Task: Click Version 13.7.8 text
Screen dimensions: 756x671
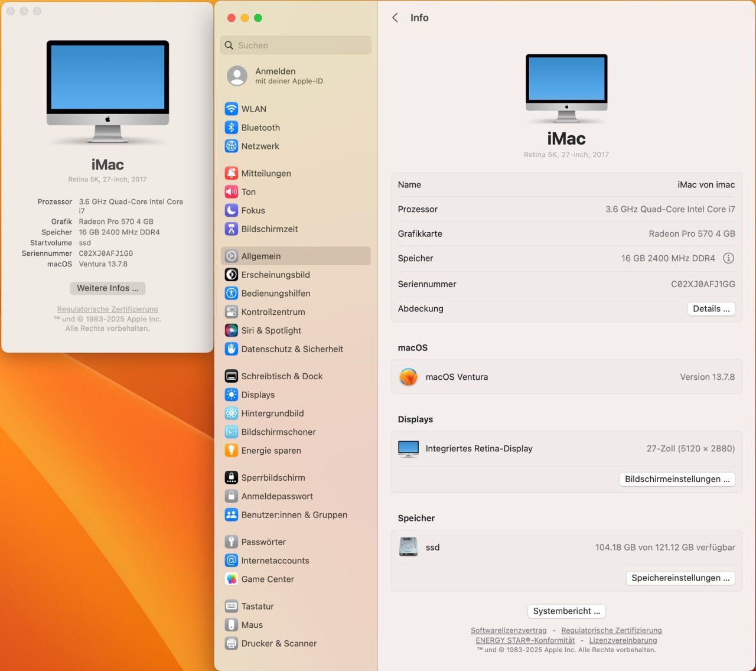Action: (x=707, y=377)
